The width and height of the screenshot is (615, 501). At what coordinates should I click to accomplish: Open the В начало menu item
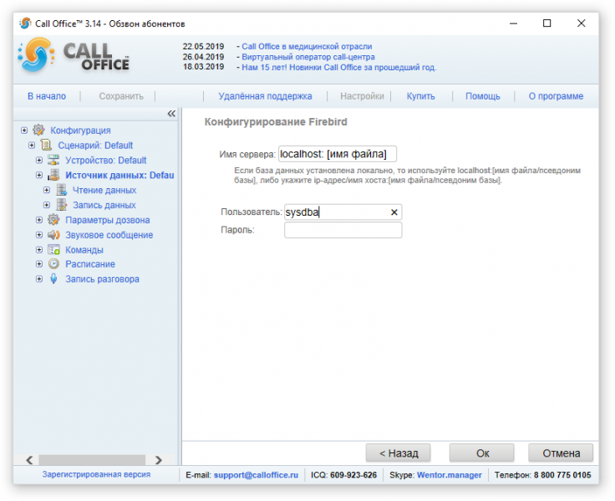coord(47,96)
